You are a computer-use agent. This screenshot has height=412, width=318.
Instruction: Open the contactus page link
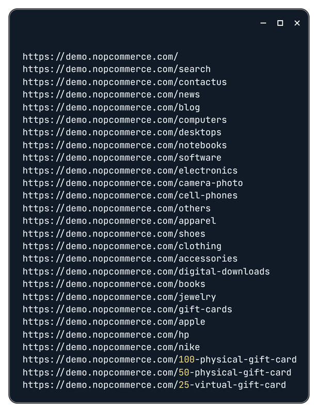(x=124, y=82)
